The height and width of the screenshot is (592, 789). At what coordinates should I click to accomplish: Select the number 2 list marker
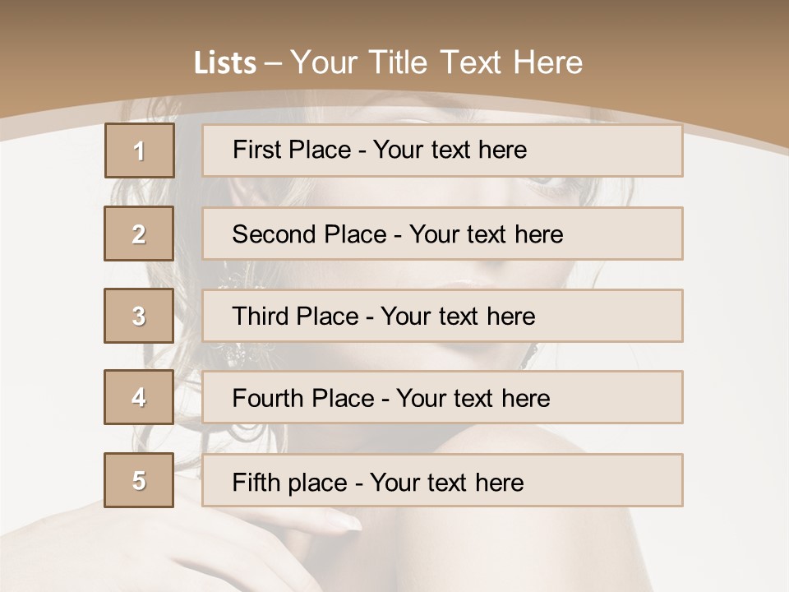(139, 234)
